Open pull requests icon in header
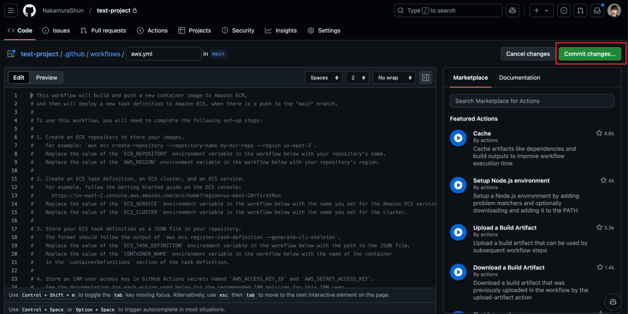This screenshot has height=314, width=628. 580,10
